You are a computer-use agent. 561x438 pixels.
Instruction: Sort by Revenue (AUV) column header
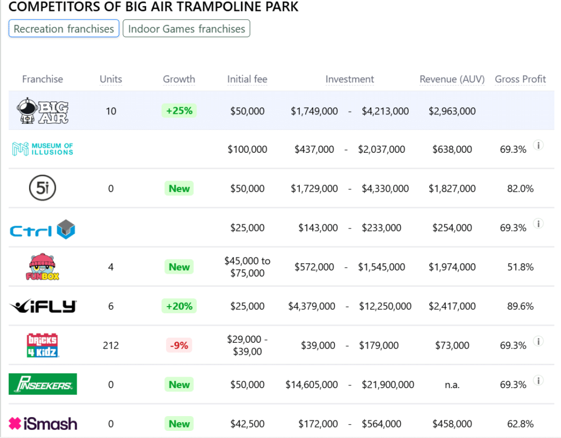tap(452, 79)
